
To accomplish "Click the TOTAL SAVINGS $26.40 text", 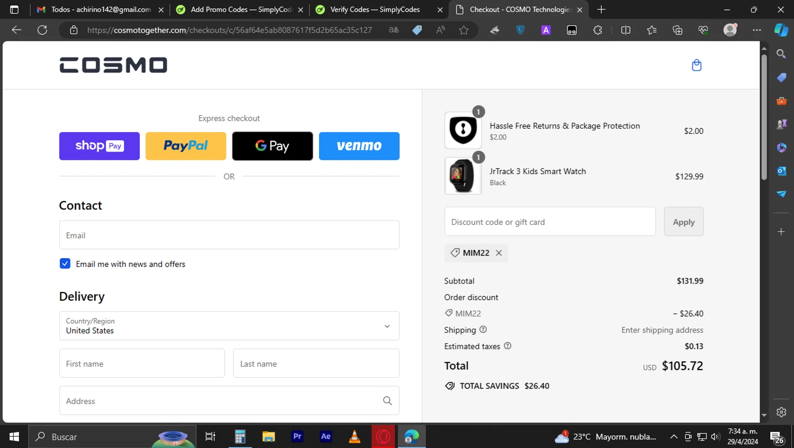I will click(x=504, y=386).
